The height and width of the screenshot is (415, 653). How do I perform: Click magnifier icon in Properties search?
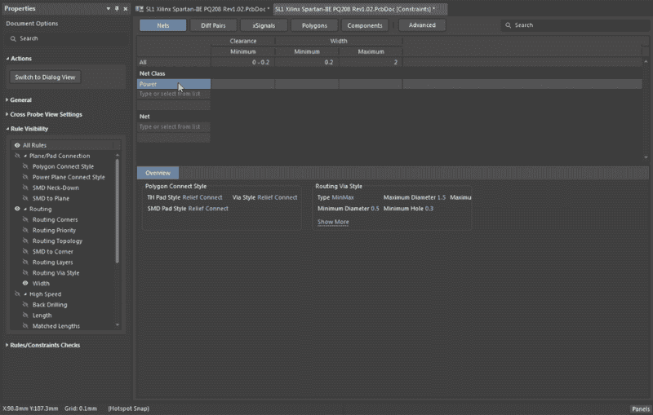point(13,38)
